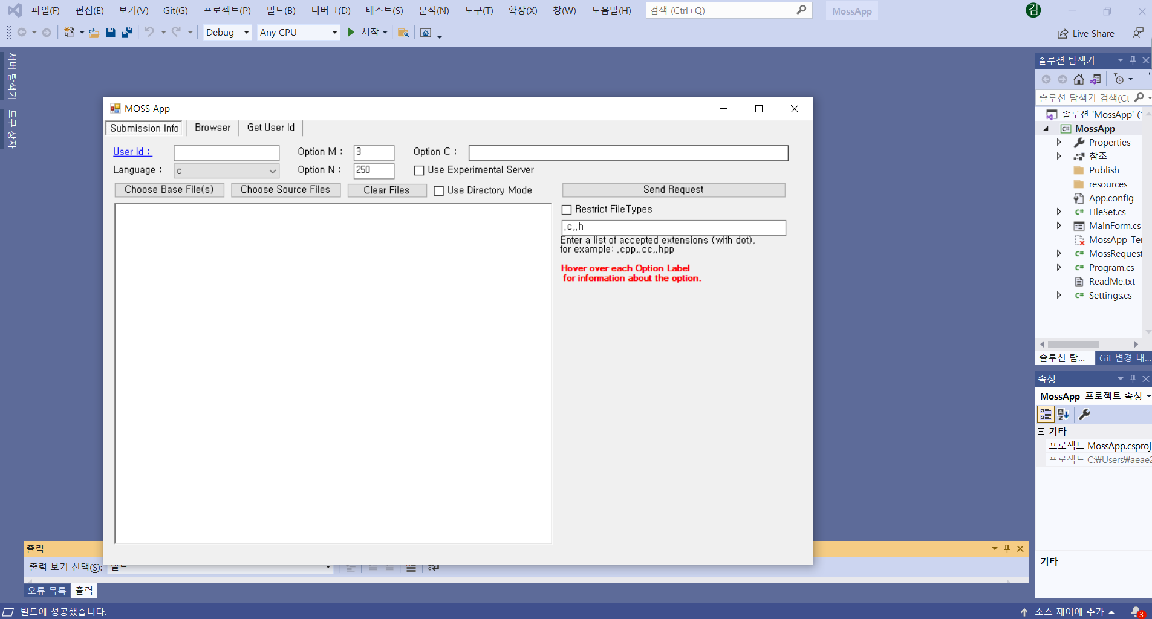Image resolution: width=1152 pixels, height=619 pixels.
Task: Click the Property Pages wrench icon
Action: 1085,414
